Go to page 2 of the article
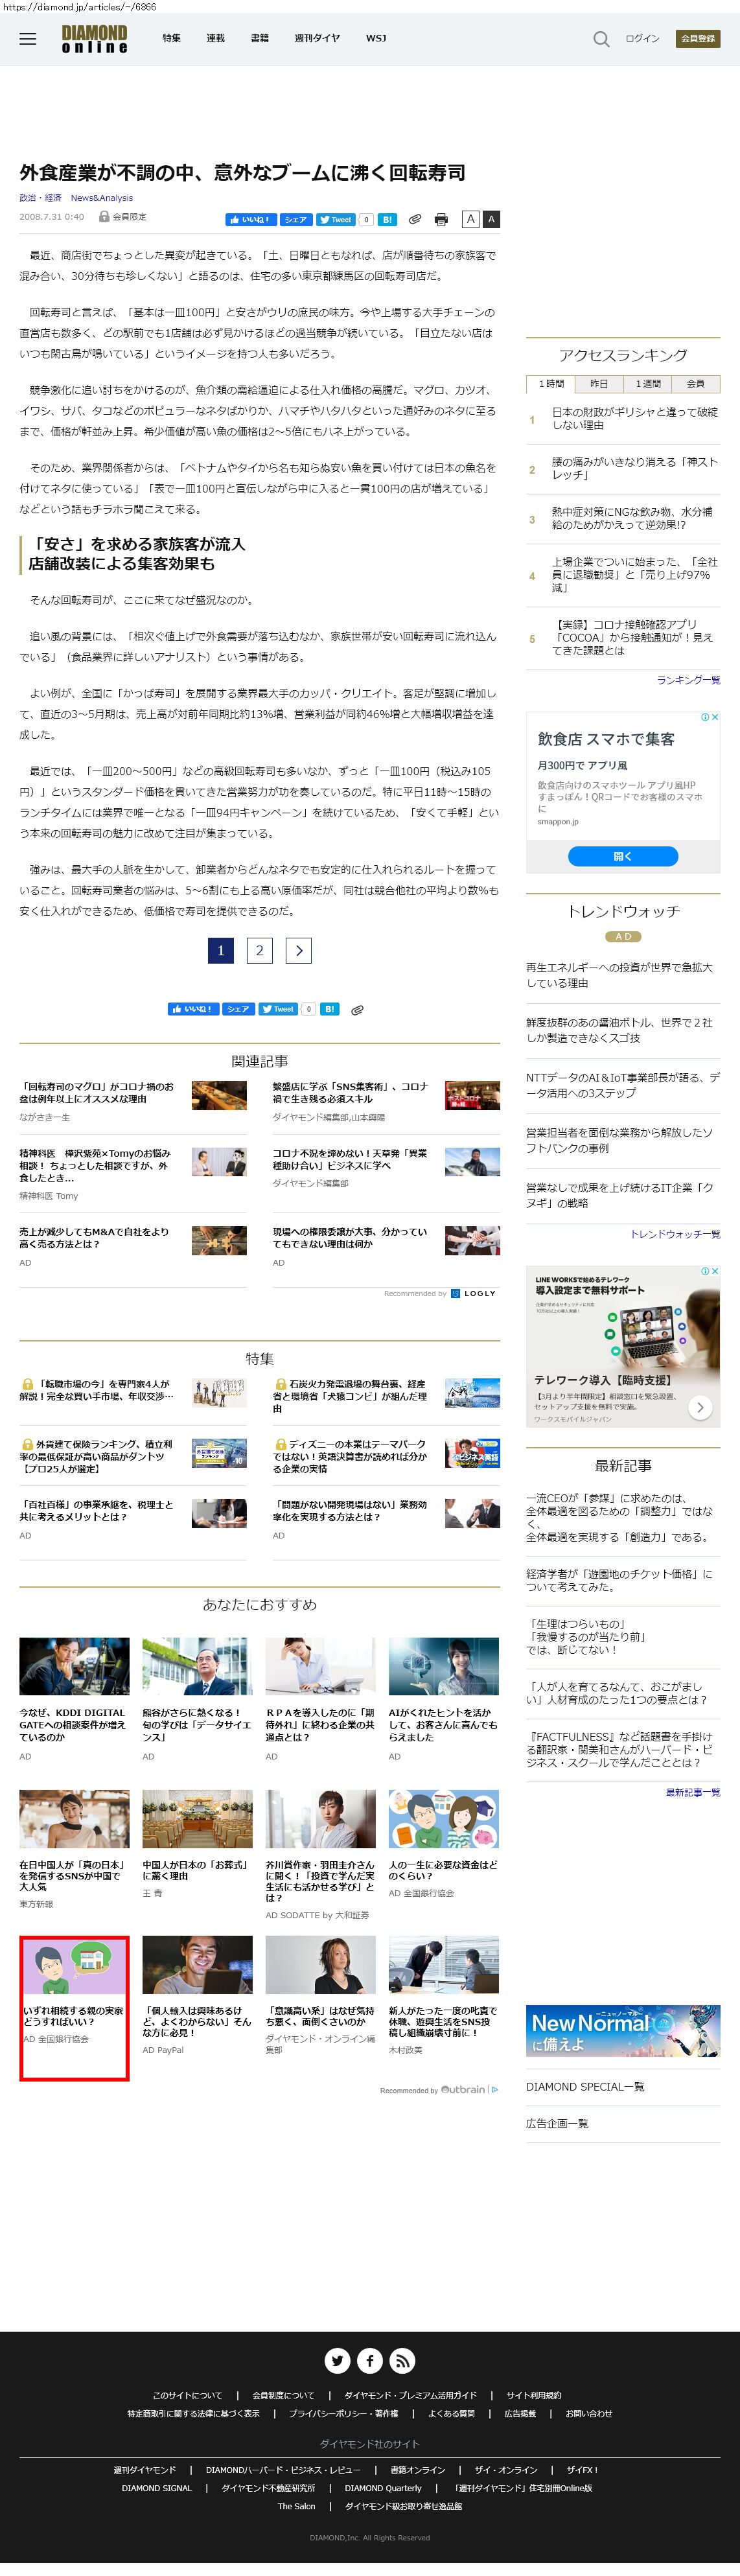Image resolution: width=740 pixels, height=2576 pixels. click(260, 950)
